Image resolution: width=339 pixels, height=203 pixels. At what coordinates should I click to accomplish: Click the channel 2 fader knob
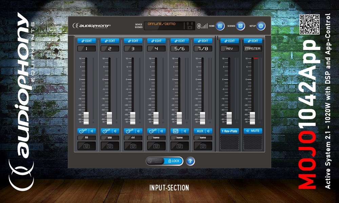(x=109, y=118)
